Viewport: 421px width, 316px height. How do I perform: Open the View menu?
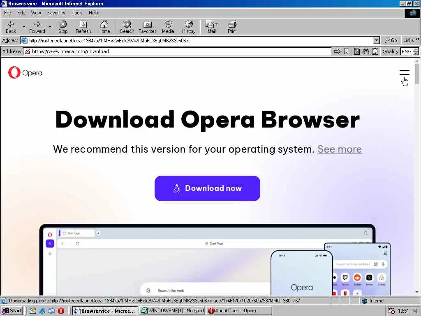36,13
